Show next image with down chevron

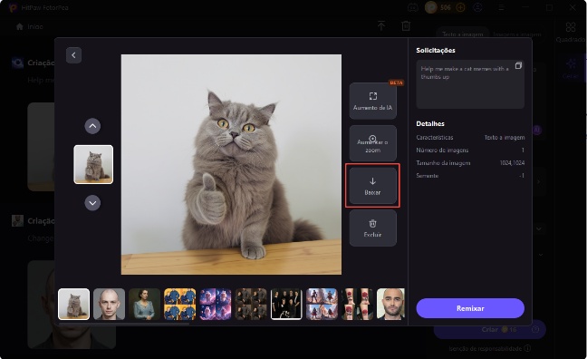[92, 203]
